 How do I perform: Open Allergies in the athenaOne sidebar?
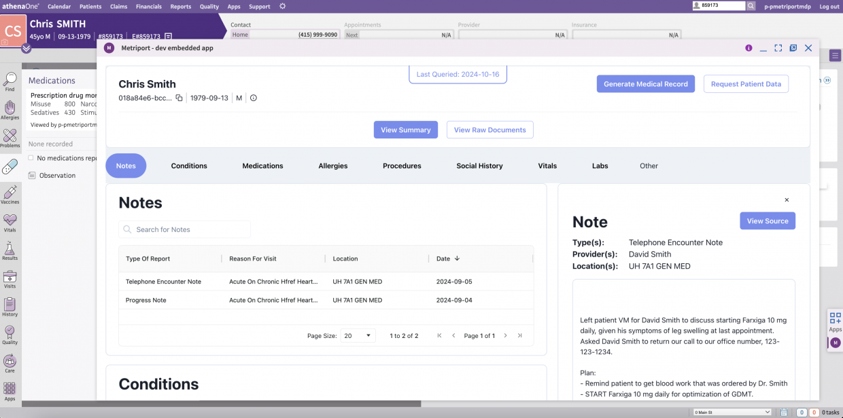(10, 110)
